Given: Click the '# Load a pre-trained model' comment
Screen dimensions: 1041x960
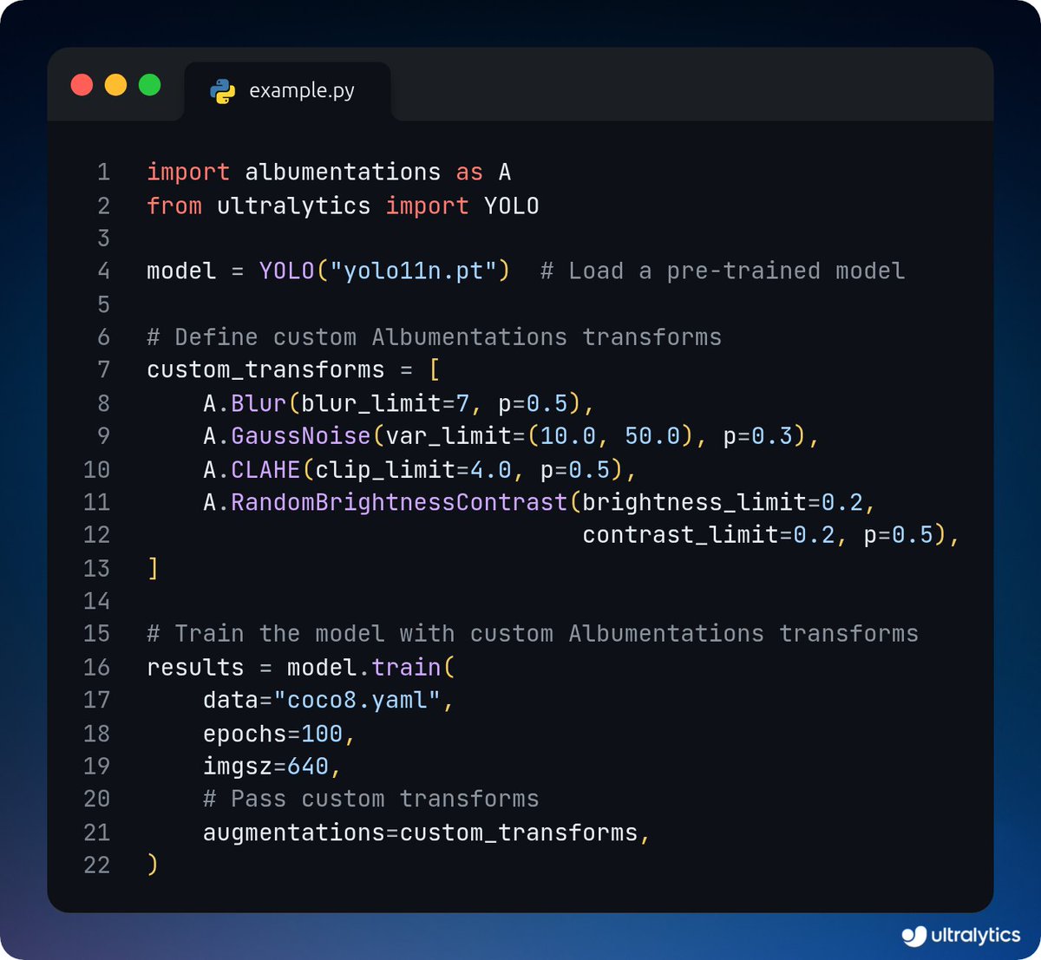Looking at the screenshot, I should coord(723,271).
